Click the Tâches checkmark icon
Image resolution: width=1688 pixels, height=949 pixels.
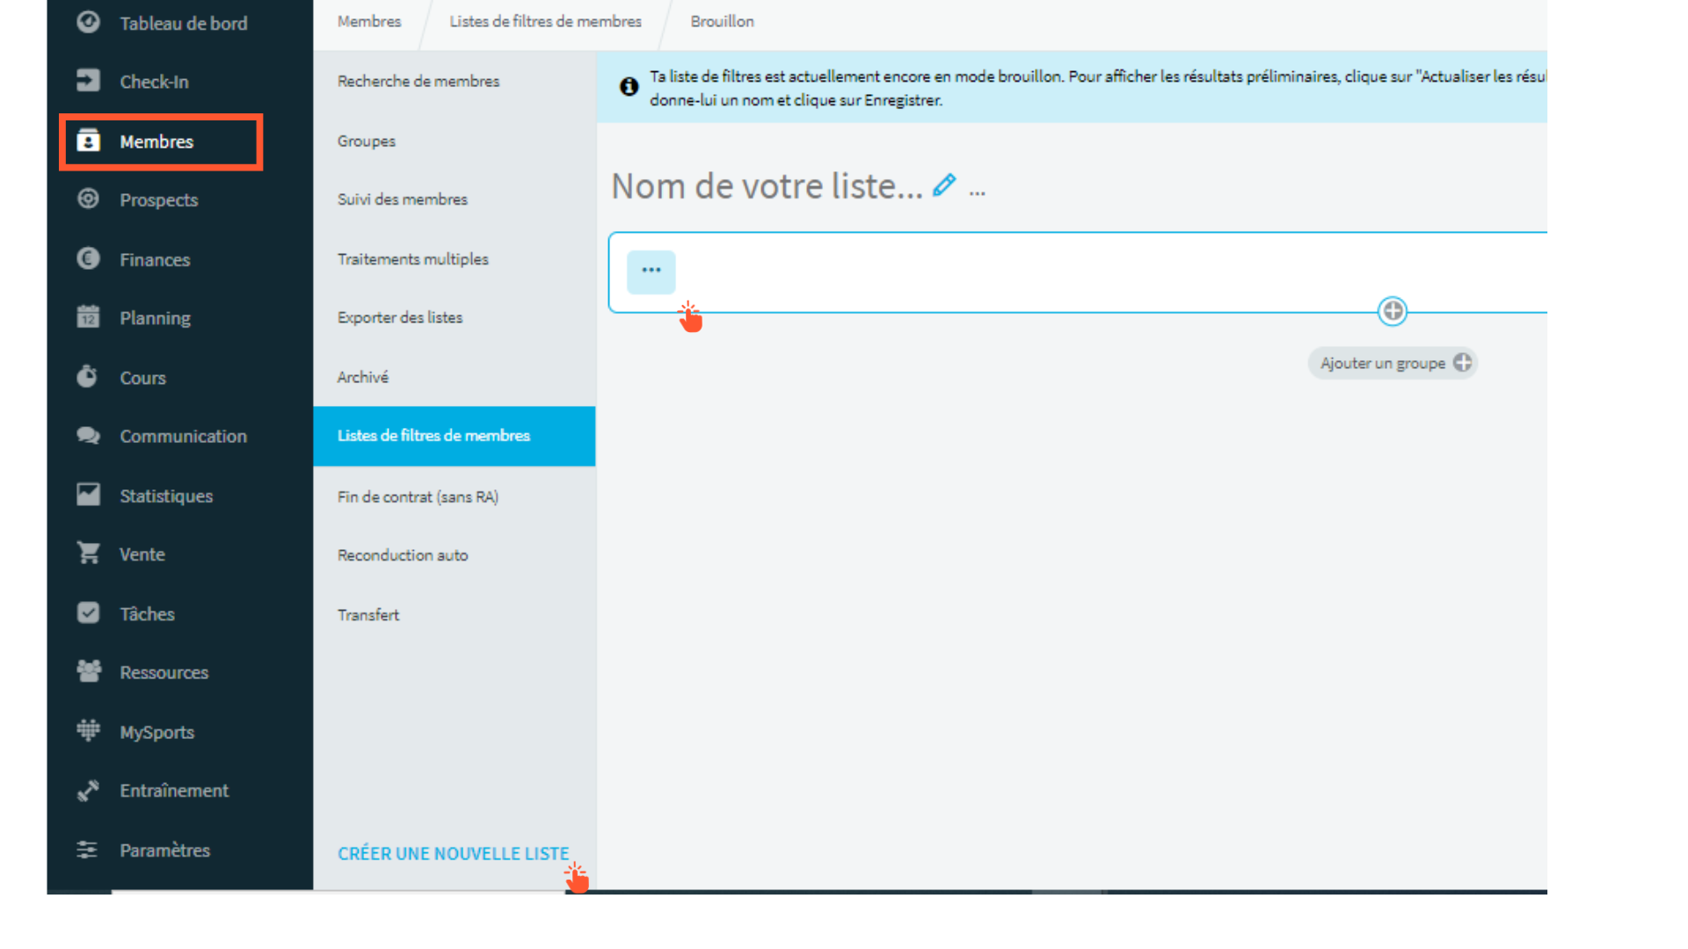[88, 613]
